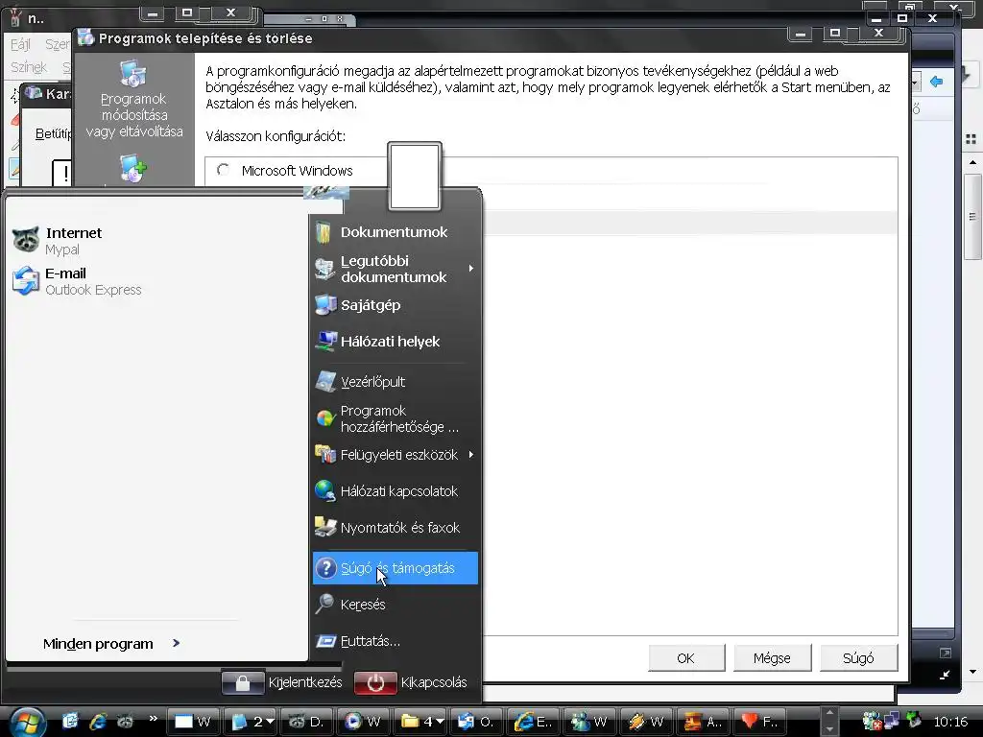This screenshot has width=983, height=737.
Task: Launch Internet Explorer from quick launch
Action: click(x=98, y=722)
